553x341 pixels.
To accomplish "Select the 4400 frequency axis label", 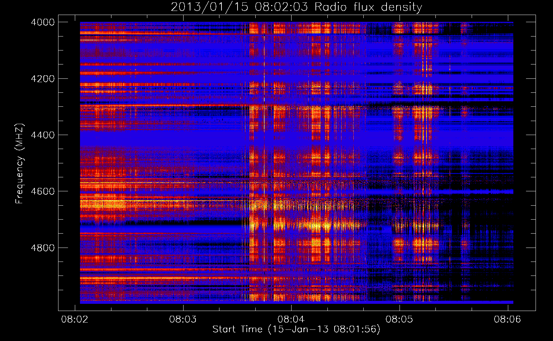I will (x=43, y=135).
